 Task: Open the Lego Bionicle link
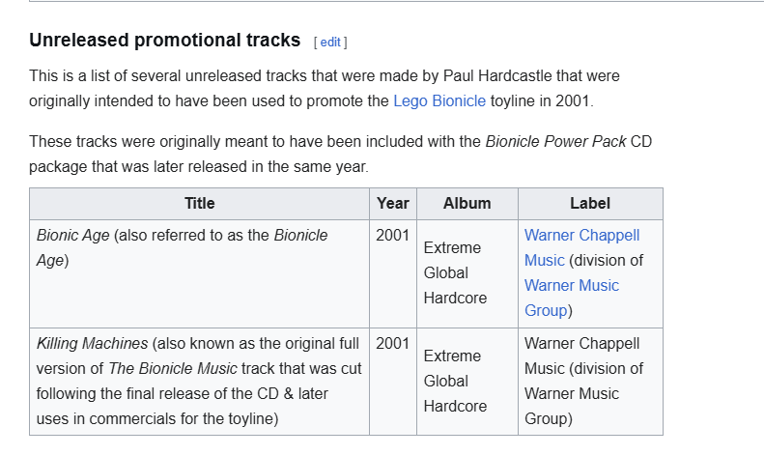pyautogui.click(x=439, y=100)
